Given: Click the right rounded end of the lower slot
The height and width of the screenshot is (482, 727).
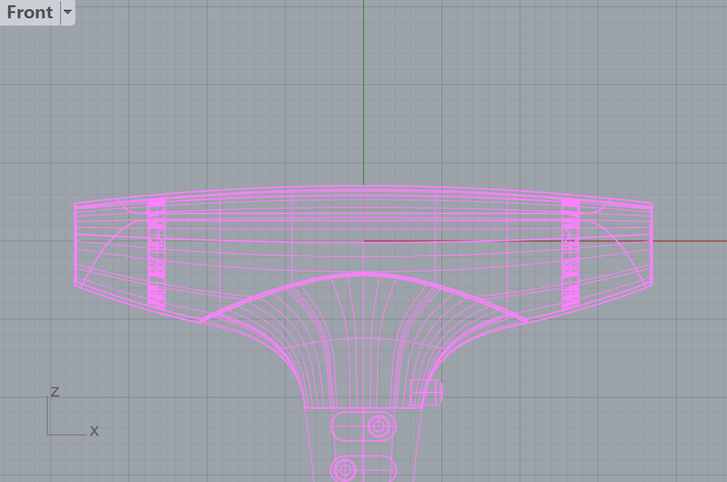Looking at the screenshot, I should tap(394, 468).
